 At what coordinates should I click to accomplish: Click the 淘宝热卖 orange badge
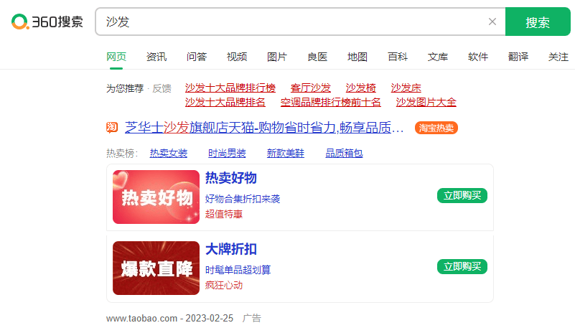436,128
